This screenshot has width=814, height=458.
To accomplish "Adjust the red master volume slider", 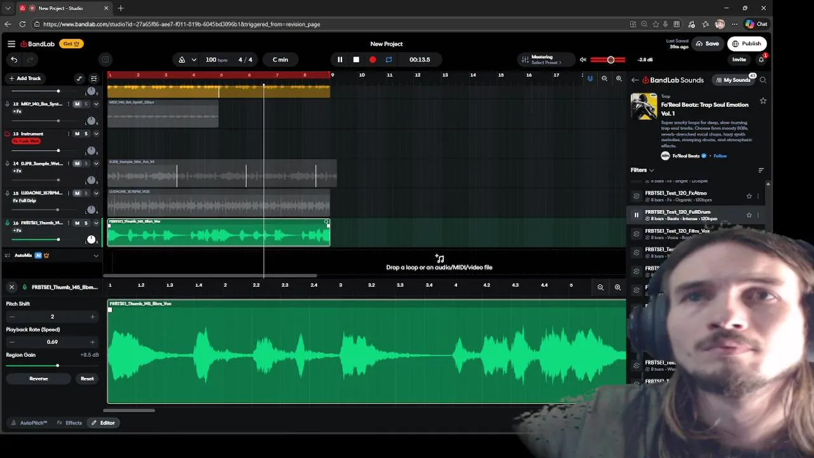I will pyautogui.click(x=607, y=60).
